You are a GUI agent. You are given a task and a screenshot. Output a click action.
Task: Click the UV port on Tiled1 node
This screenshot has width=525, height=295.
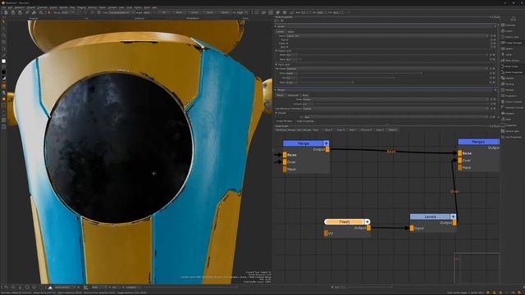326,234
